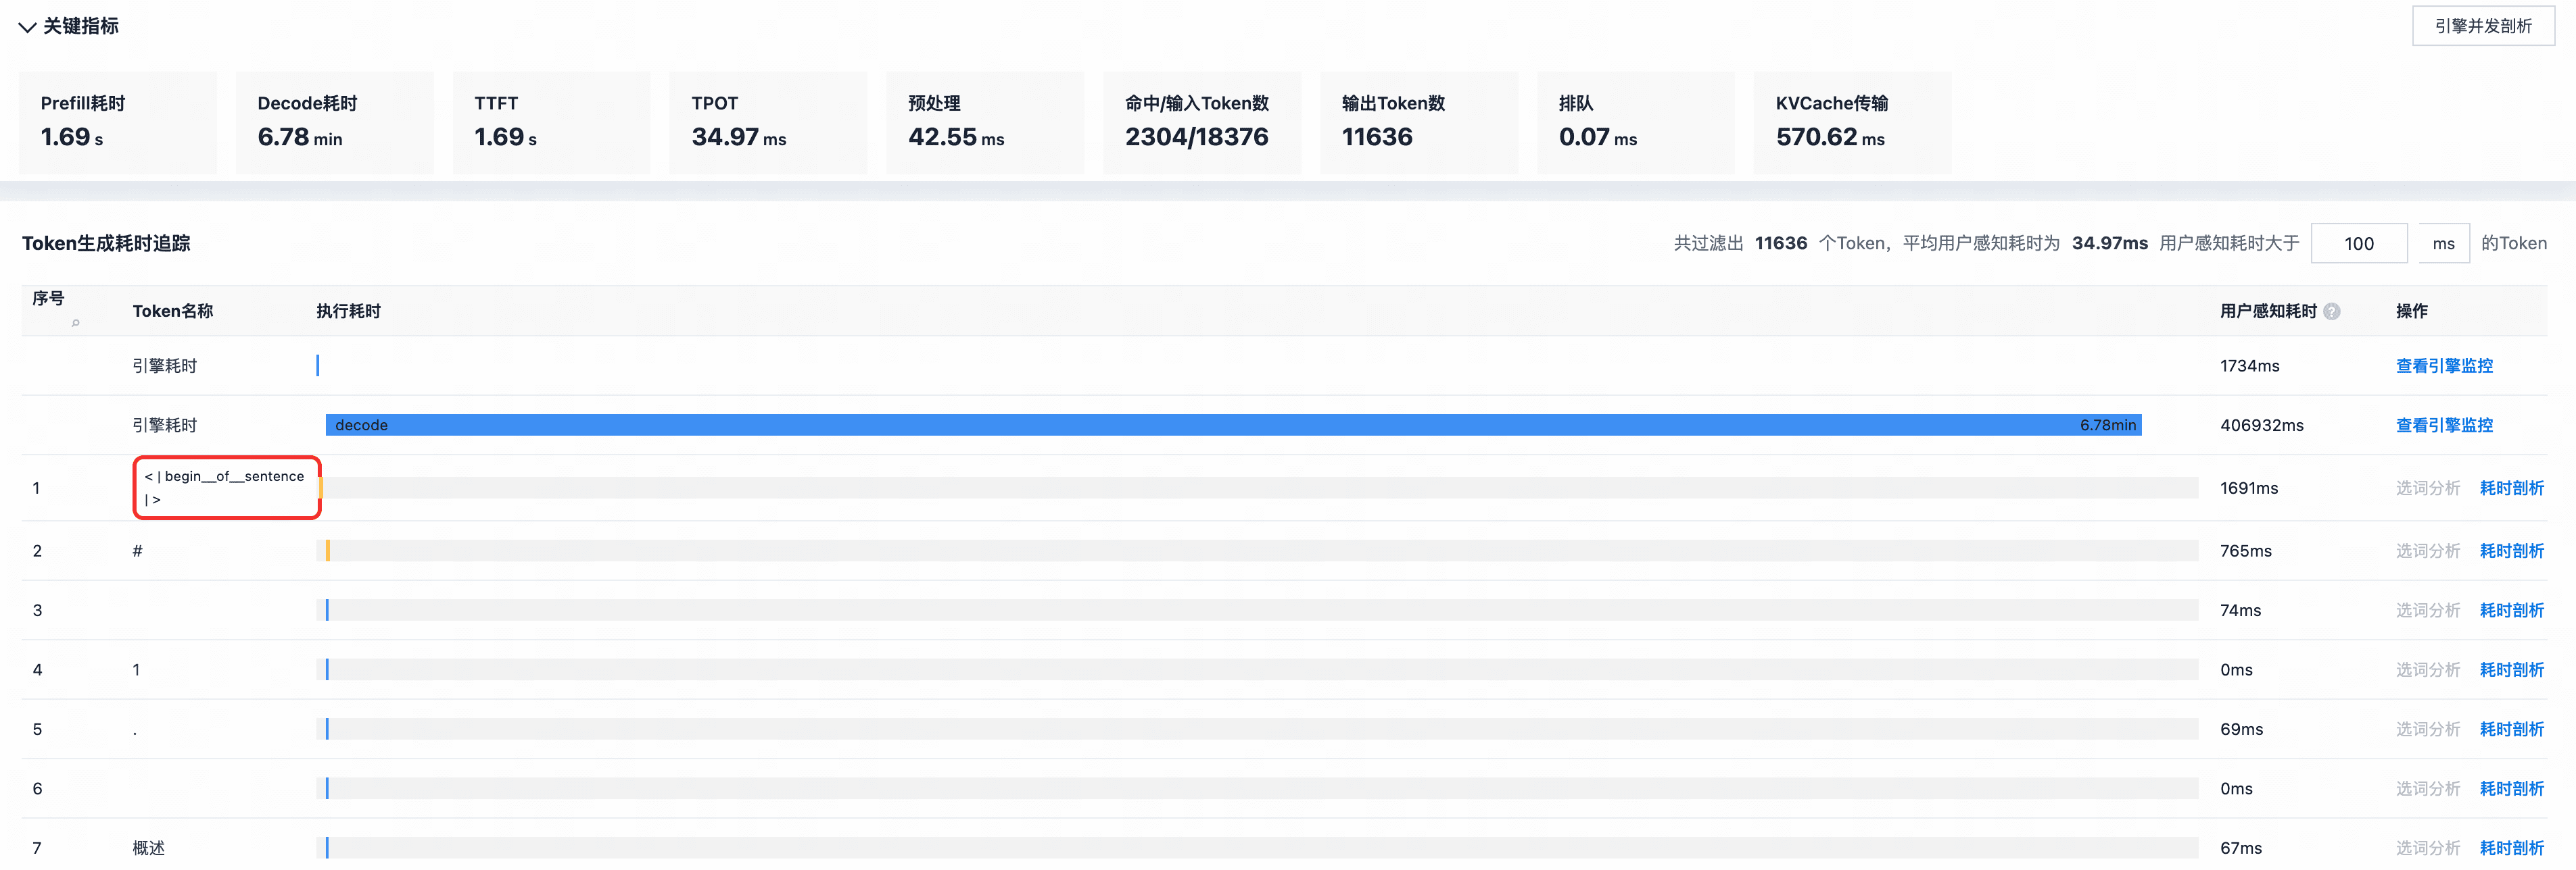Click 耗时剖析 for token row 4
The image size is (2576, 870).
[2511, 670]
